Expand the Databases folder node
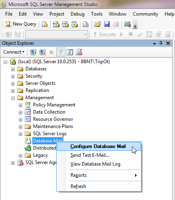The width and height of the screenshot is (175, 200). click(13, 69)
